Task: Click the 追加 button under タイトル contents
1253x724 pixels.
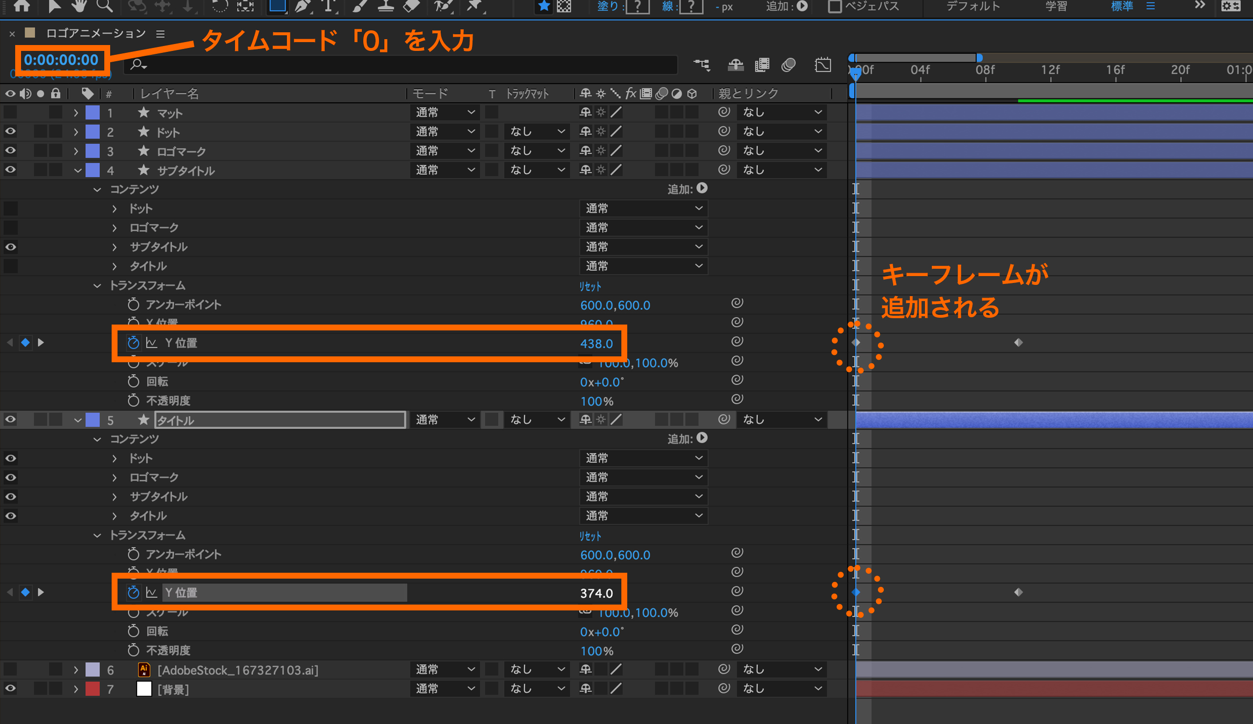Action: [702, 438]
